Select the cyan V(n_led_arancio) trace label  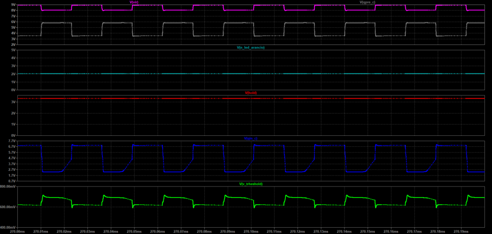pos(251,47)
